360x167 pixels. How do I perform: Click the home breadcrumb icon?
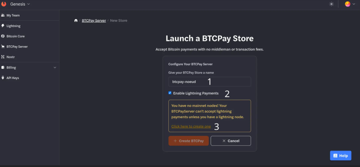[76, 21]
